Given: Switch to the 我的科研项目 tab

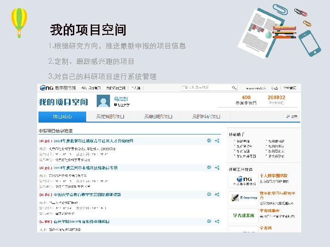Looking at the screenshot, I should click(x=206, y=117).
